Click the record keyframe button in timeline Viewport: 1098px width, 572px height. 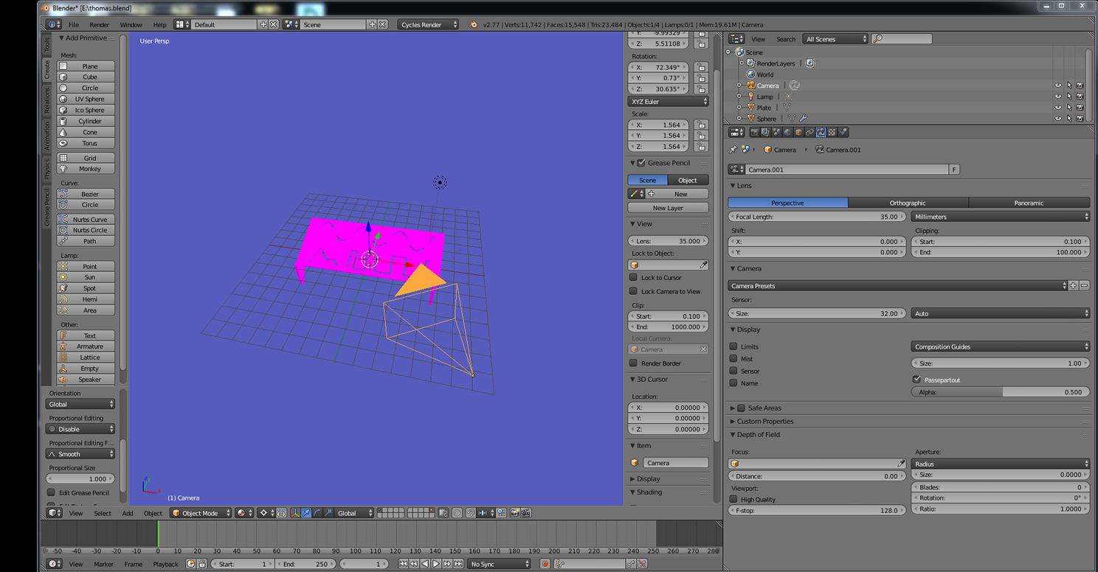(x=545, y=564)
